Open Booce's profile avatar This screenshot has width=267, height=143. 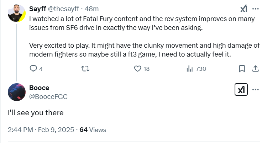(x=17, y=92)
